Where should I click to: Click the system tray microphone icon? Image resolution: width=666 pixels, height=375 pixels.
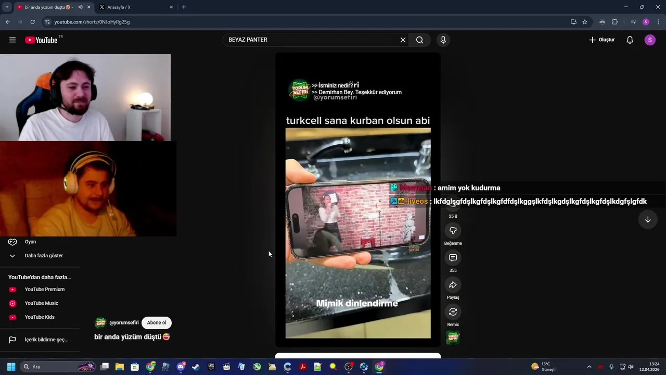point(611,367)
